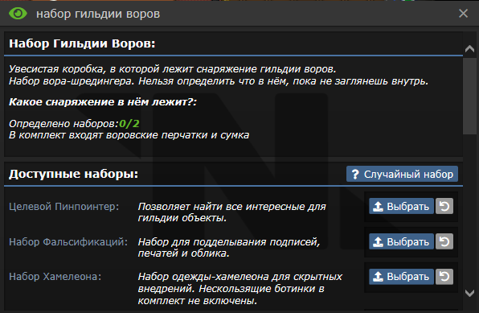Viewport: 479px width, 313px height.
Task: Click the green 0/2 kits counter
Action: point(129,124)
